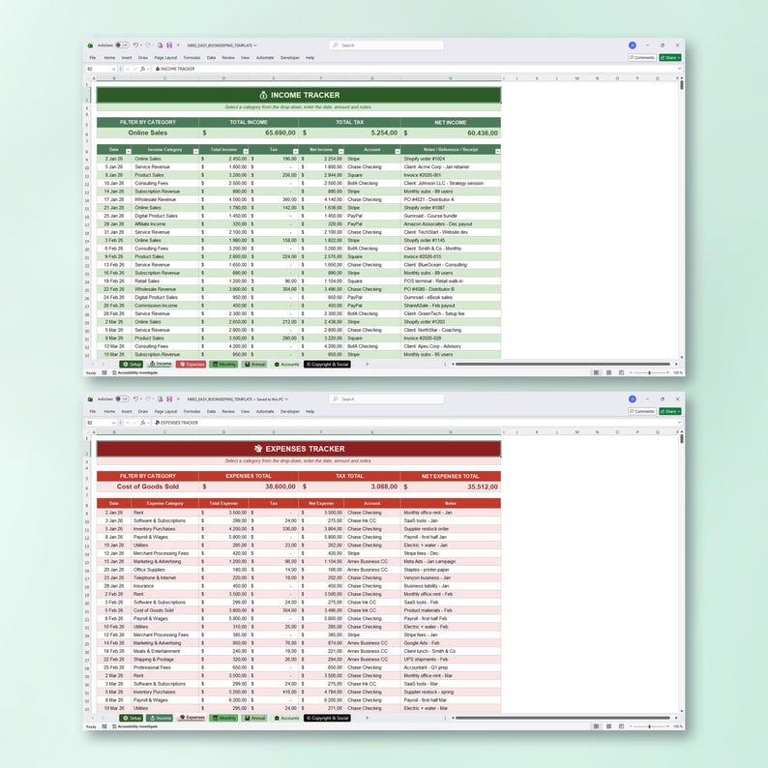This screenshot has width=768, height=768.
Task: Open Comments in the Expenses Tracker window
Action: [x=641, y=411]
